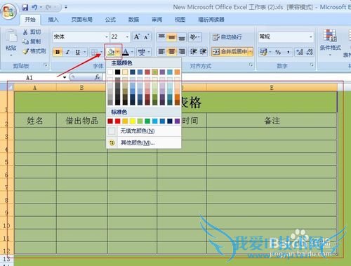Expand the font color dropdown arrow
351x266 pixels.
click(x=132, y=52)
